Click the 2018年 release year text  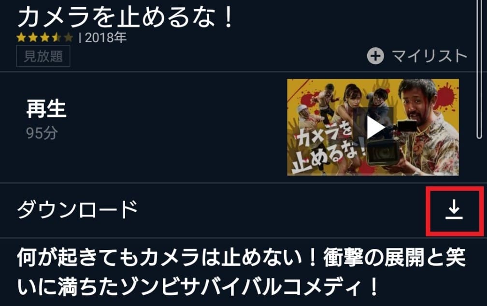click(106, 38)
